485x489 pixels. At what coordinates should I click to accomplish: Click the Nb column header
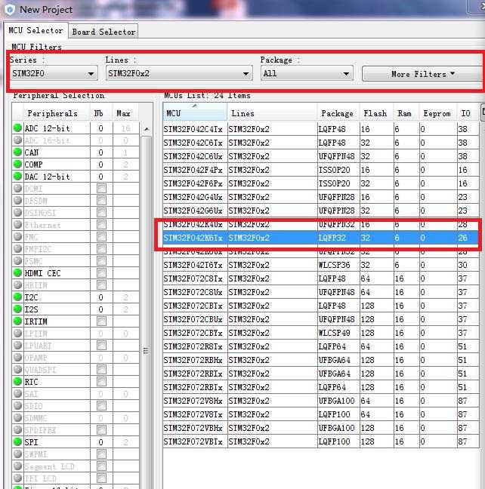pyautogui.click(x=101, y=113)
